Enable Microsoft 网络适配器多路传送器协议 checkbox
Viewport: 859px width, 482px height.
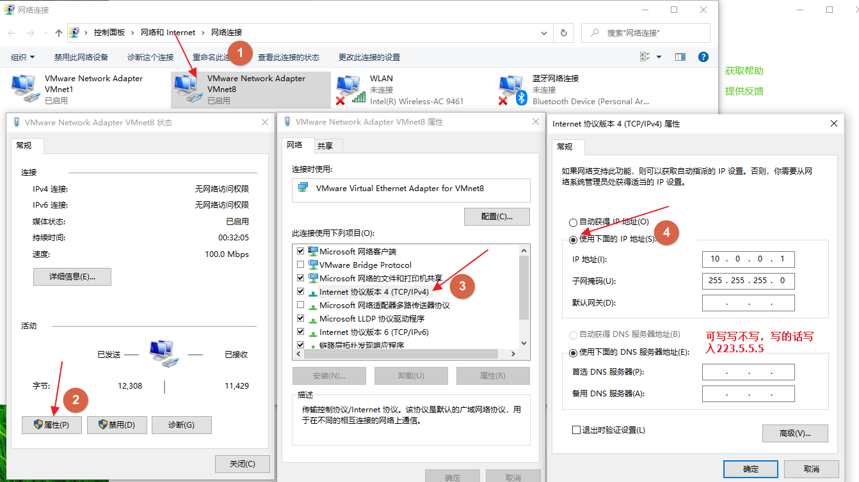tap(301, 305)
